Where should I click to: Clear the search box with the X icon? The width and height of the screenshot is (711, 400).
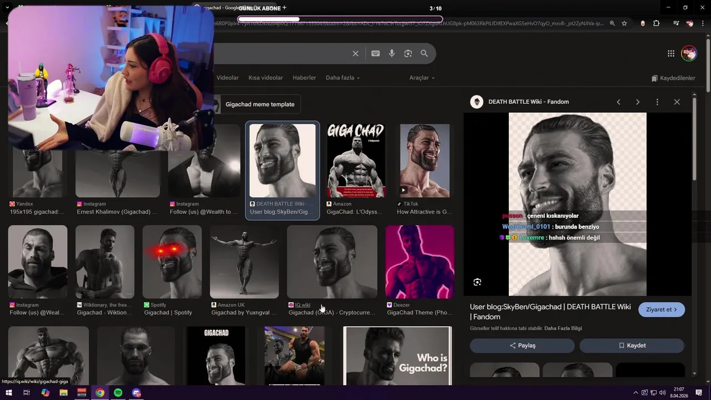tap(355, 53)
